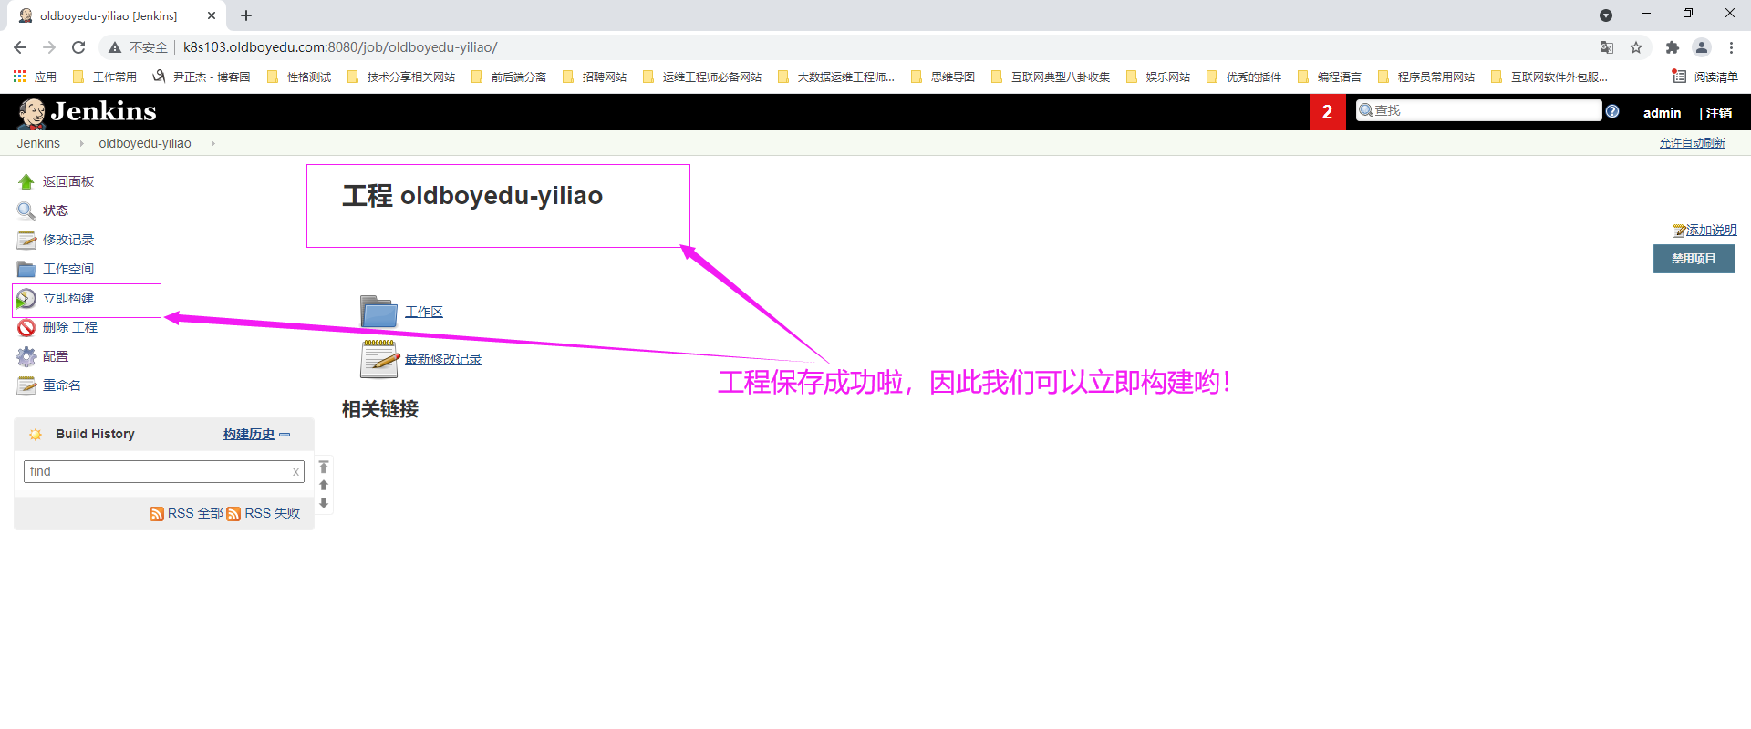Enable auto refresh via 允许自动刷新 link

click(x=1692, y=143)
